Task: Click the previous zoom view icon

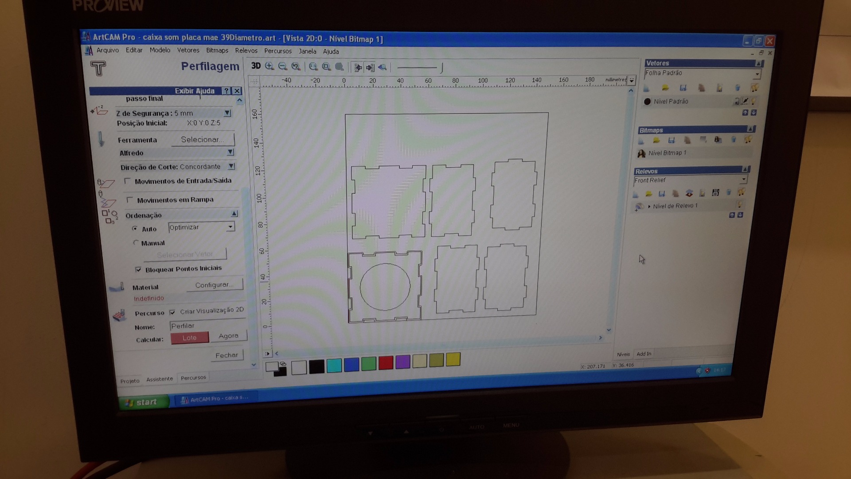Action: [296, 67]
